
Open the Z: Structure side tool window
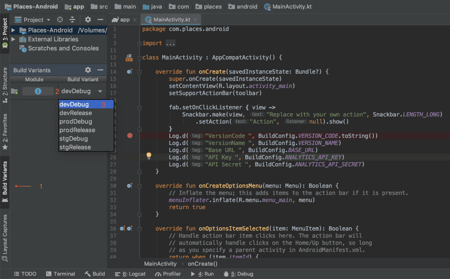click(5, 85)
